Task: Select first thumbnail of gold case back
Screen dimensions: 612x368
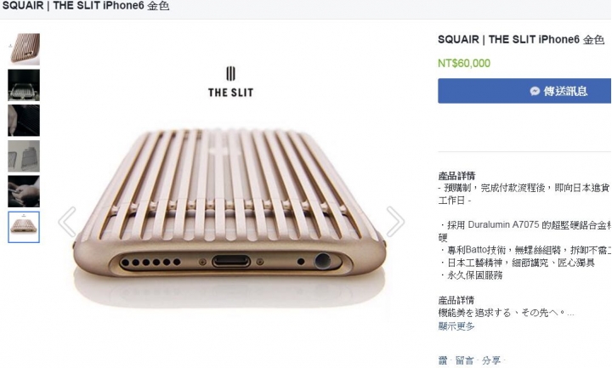Action: (24, 49)
